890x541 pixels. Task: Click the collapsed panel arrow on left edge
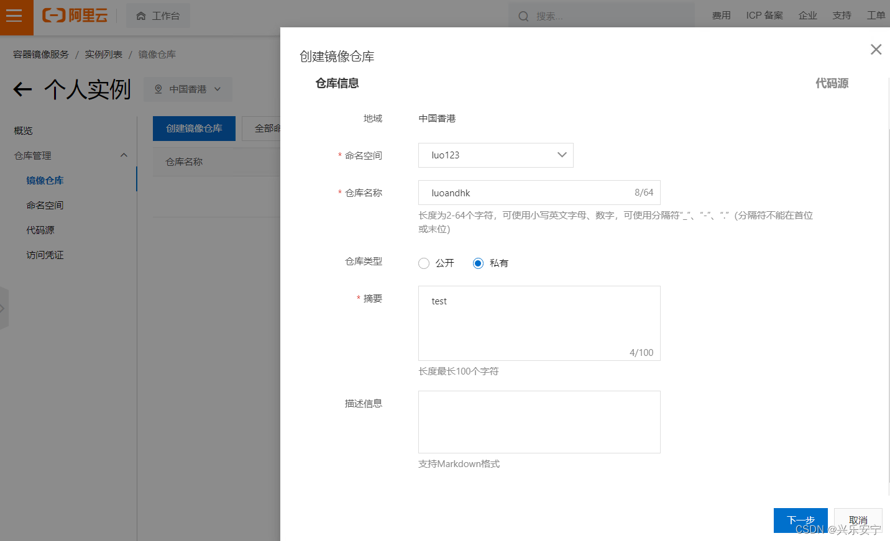point(4,308)
